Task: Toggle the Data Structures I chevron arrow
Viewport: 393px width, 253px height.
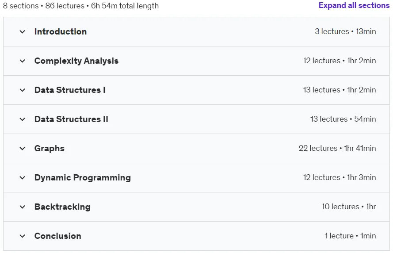Action: click(x=22, y=90)
